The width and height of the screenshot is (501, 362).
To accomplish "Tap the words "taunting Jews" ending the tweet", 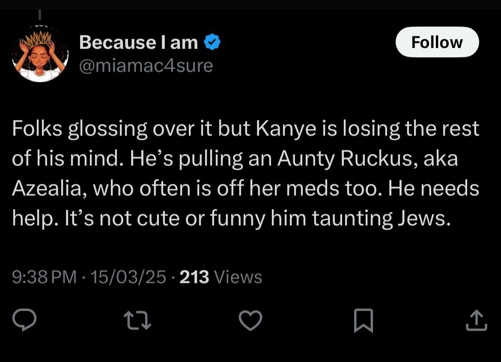I will [381, 218].
